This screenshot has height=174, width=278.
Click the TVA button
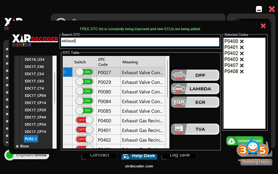[195, 129]
